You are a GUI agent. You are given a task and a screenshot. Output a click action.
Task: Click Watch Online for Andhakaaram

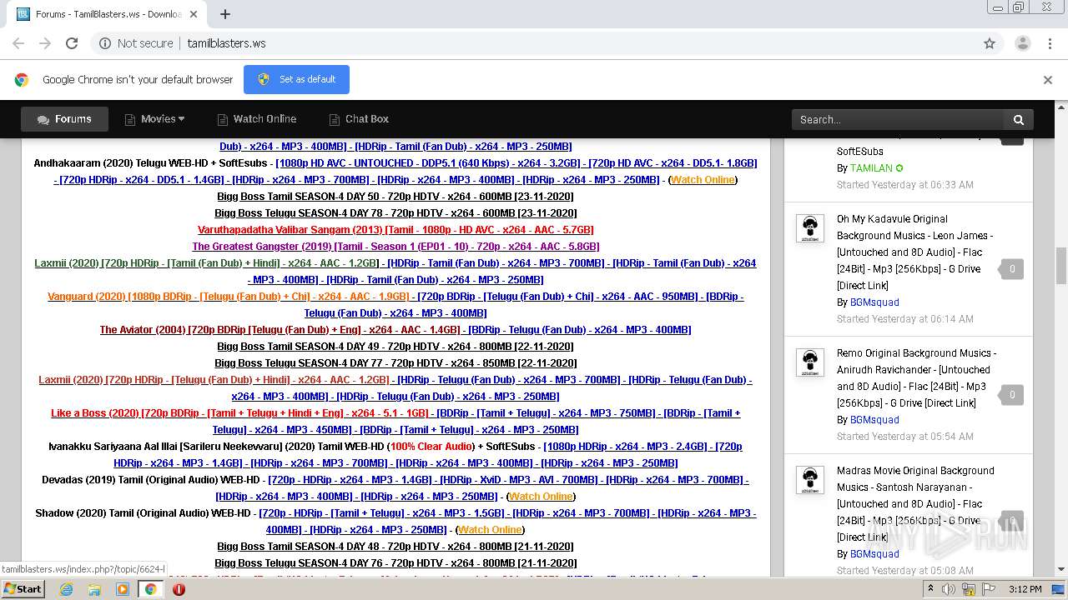703,180
